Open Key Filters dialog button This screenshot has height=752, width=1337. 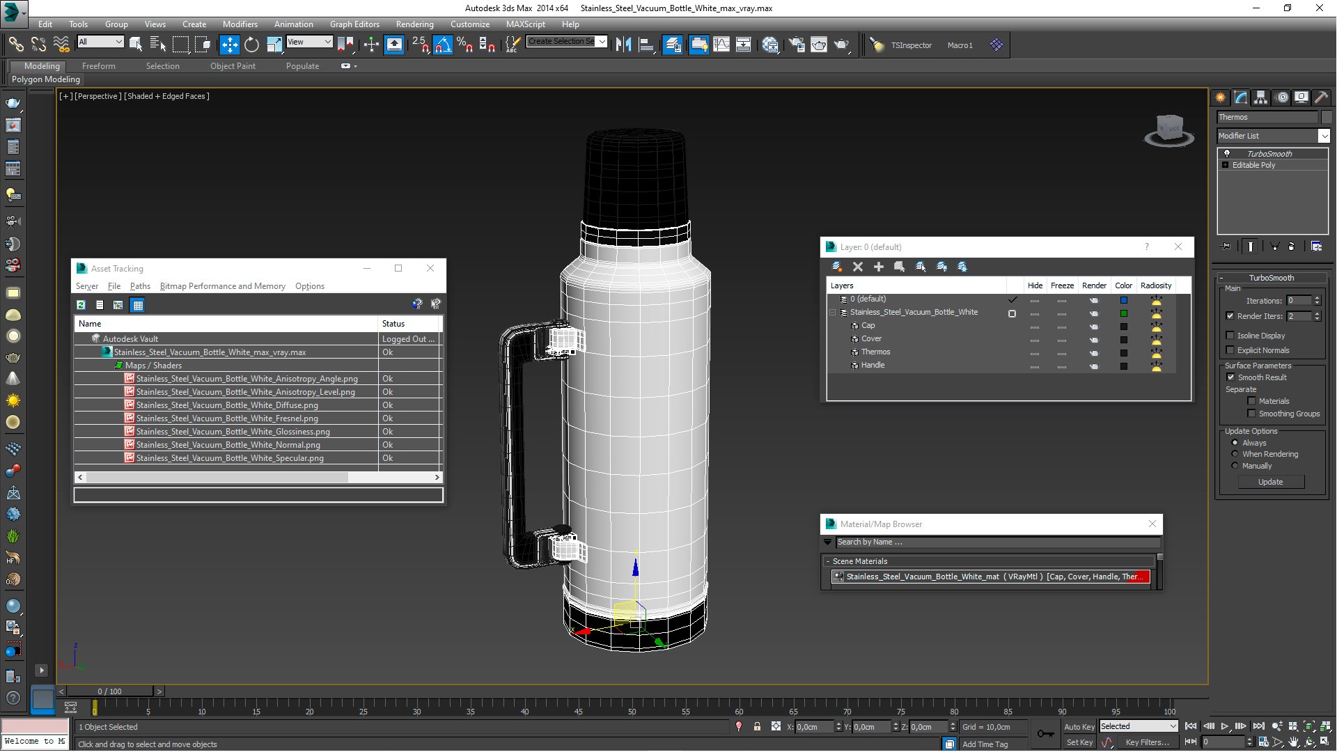[1147, 742]
